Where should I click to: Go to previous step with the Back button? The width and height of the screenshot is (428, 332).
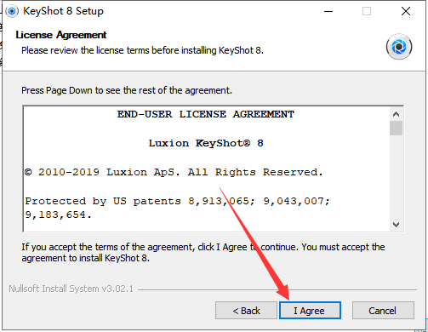[x=246, y=311]
